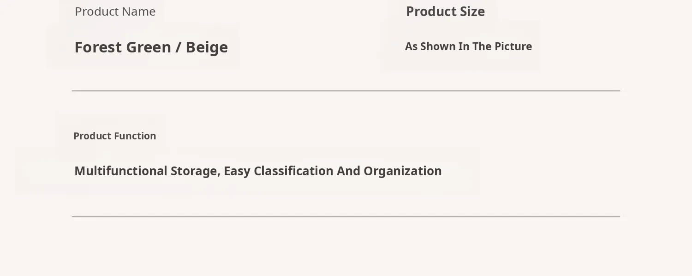Image resolution: width=692 pixels, height=276 pixels.
Task: Click the word 'Shown' under Product Size
Action: click(437, 46)
